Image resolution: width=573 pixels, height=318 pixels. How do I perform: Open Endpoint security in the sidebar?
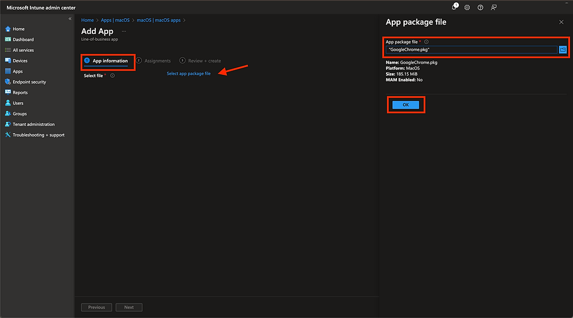pyautogui.click(x=29, y=82)
